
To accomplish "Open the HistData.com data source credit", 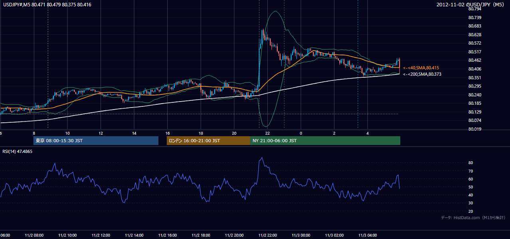I will (473, 217).
